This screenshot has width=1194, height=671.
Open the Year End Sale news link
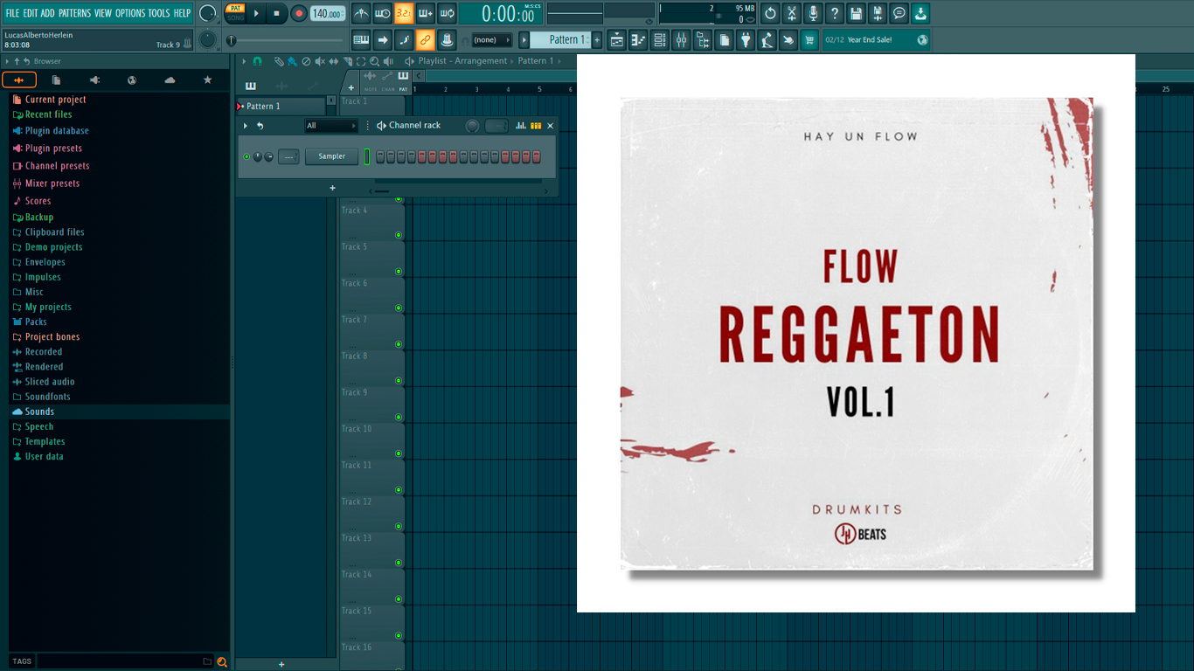coord(877,39)
